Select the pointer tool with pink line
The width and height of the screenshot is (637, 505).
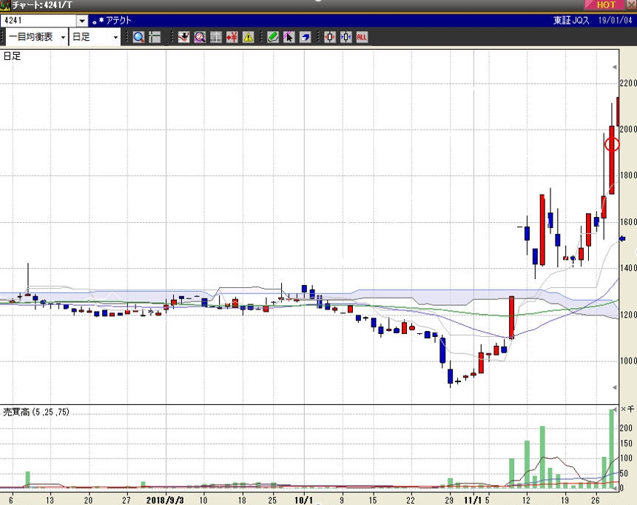(x=289, y=37)
